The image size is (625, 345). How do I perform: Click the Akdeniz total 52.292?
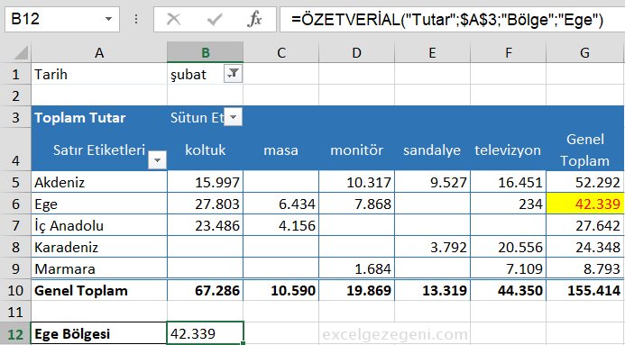click(x=584, y=182)
